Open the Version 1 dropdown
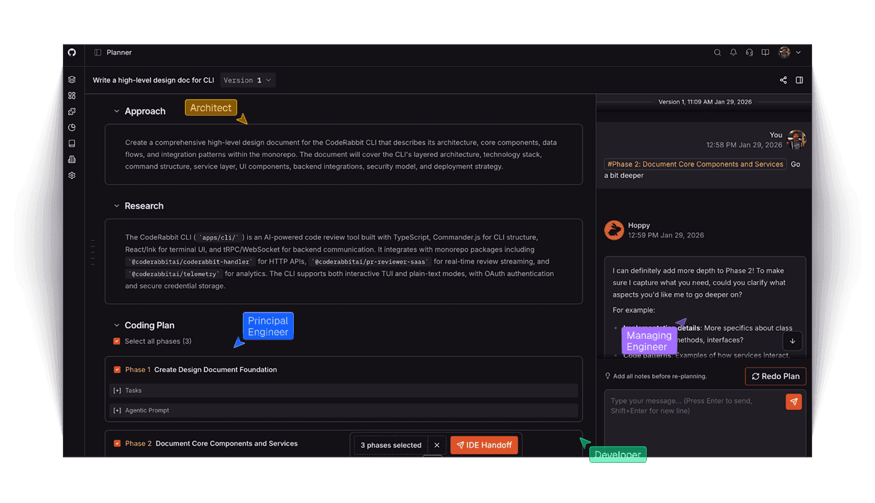This screenshot has height=503, width=875. tap(248, 80)
